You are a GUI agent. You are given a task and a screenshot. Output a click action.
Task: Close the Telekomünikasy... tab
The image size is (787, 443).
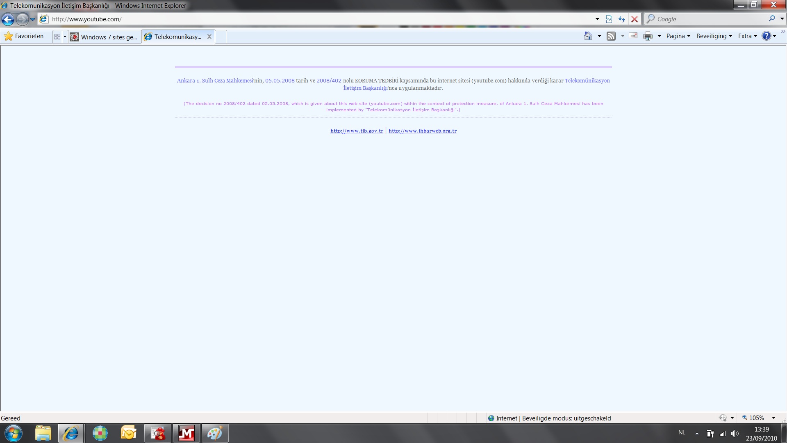point(209,37)
